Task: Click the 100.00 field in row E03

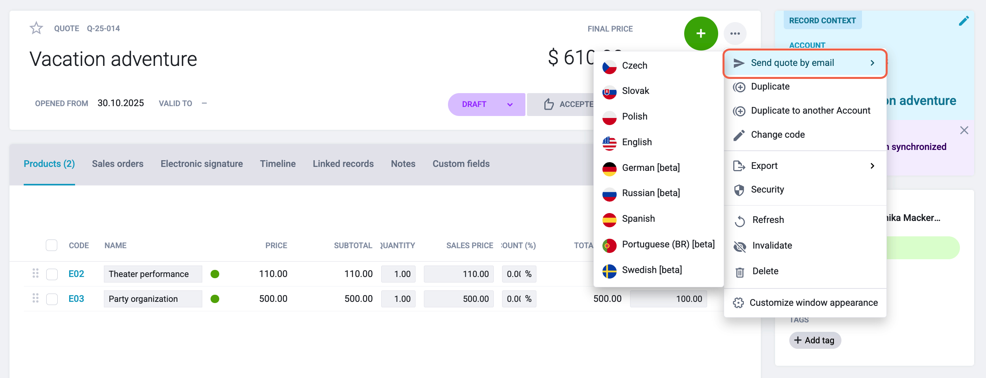Action: point(668,299)
